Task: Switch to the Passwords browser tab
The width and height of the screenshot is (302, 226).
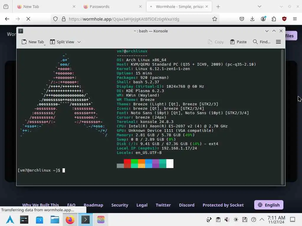Action: (113, 6)
